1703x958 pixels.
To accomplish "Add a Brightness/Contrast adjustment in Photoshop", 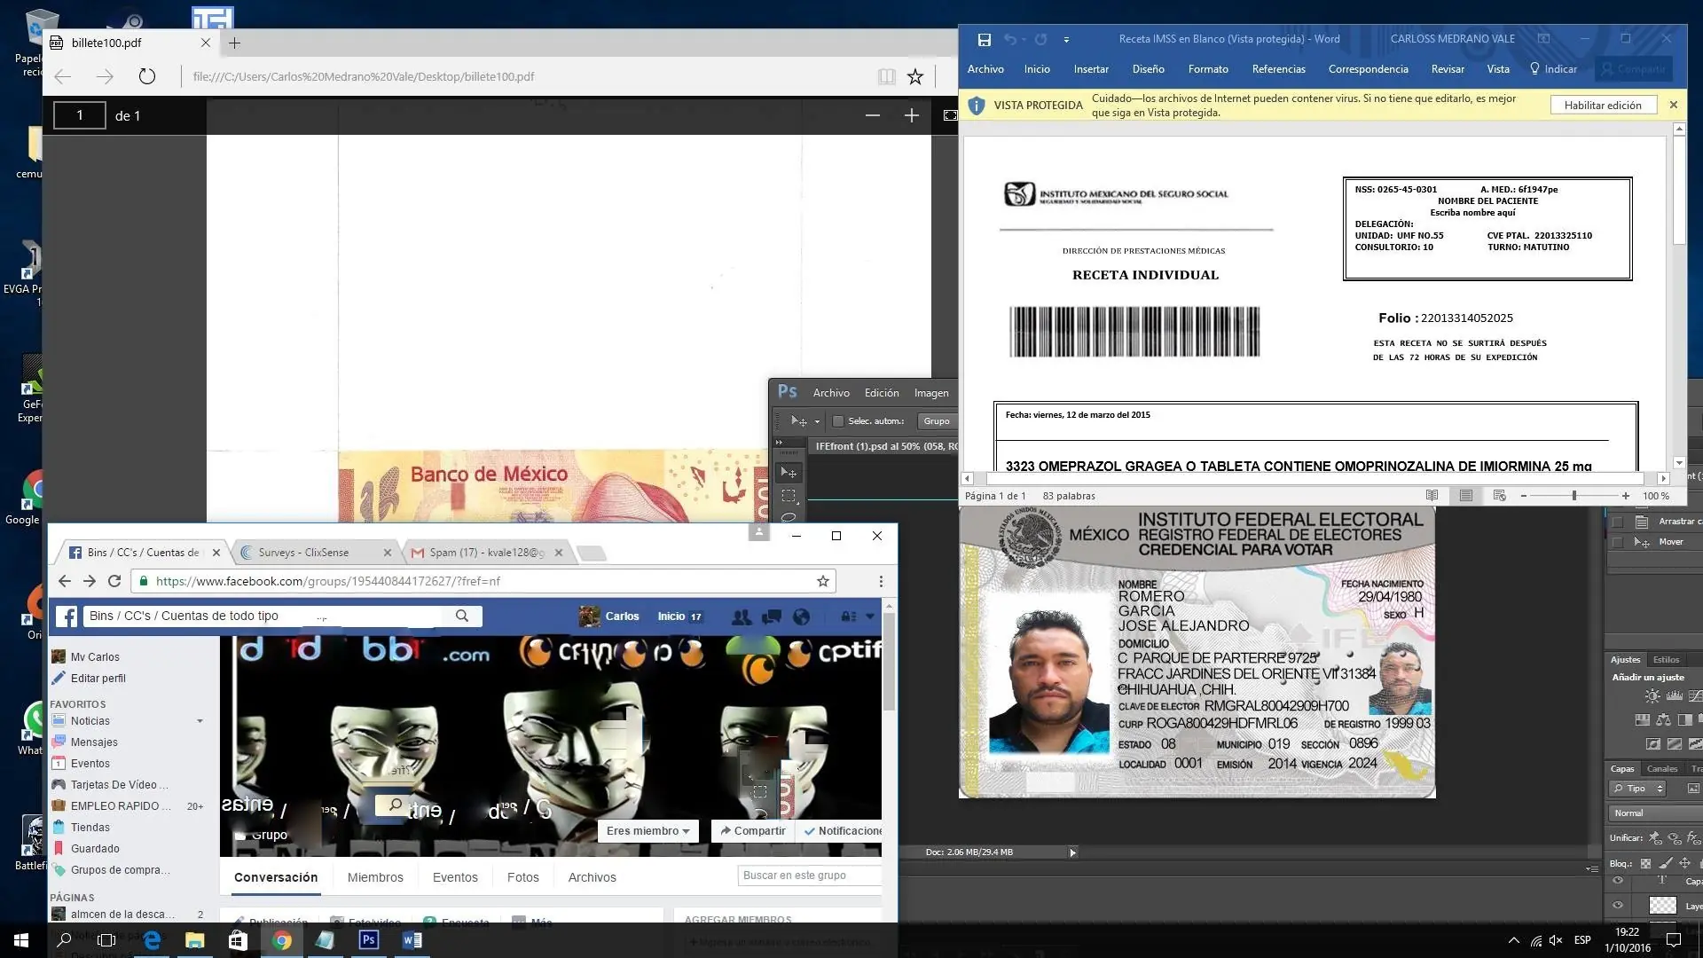I will click(1652, 696).
